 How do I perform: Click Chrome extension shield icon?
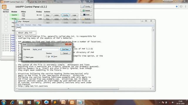(x=181, y=6)
